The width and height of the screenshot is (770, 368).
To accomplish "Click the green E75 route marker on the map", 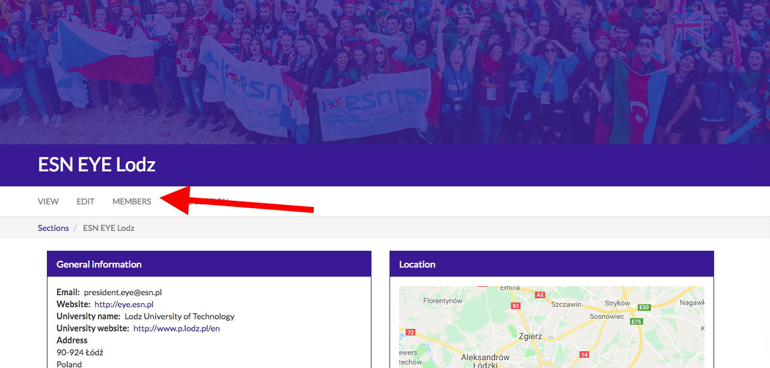I will tap(637, 322).
